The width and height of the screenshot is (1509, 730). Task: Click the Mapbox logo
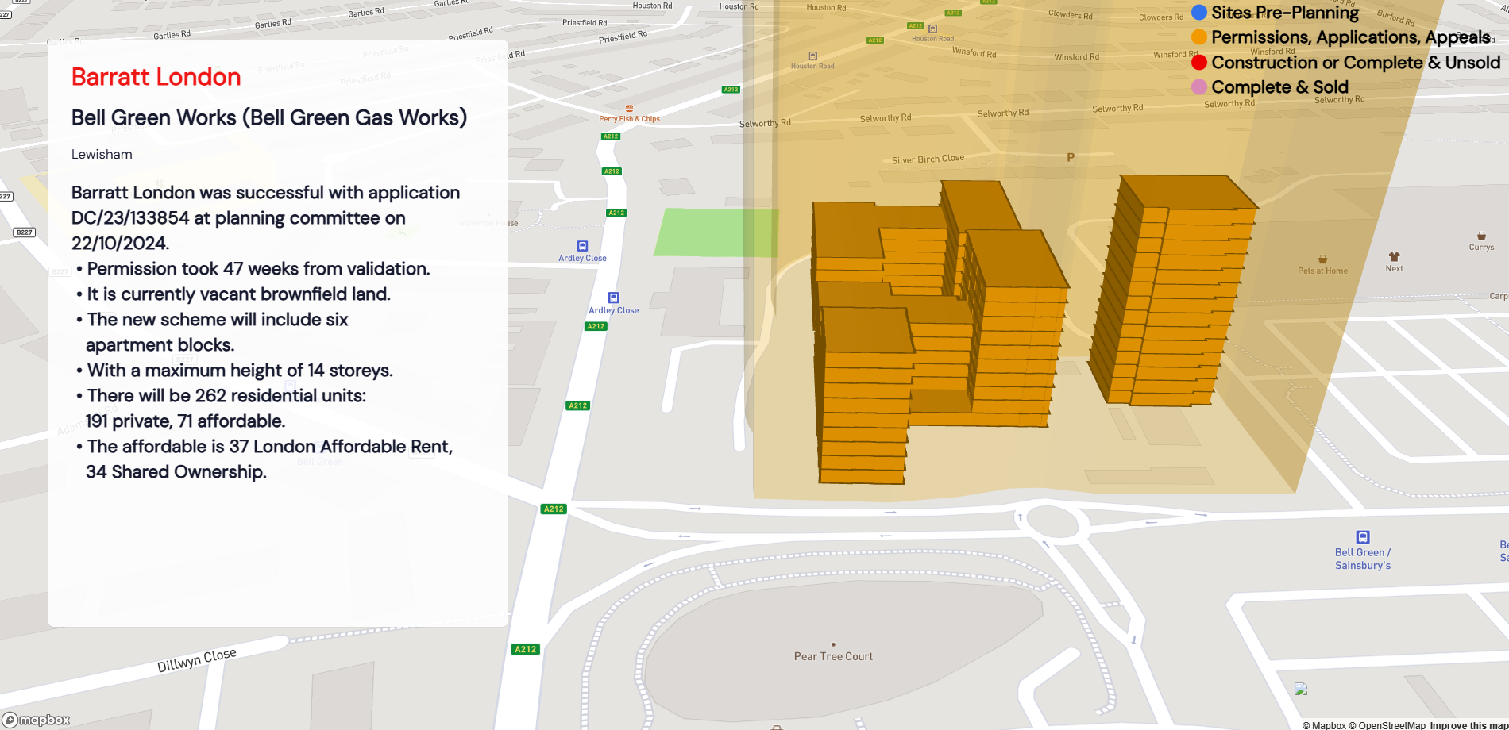pos(37,720)
